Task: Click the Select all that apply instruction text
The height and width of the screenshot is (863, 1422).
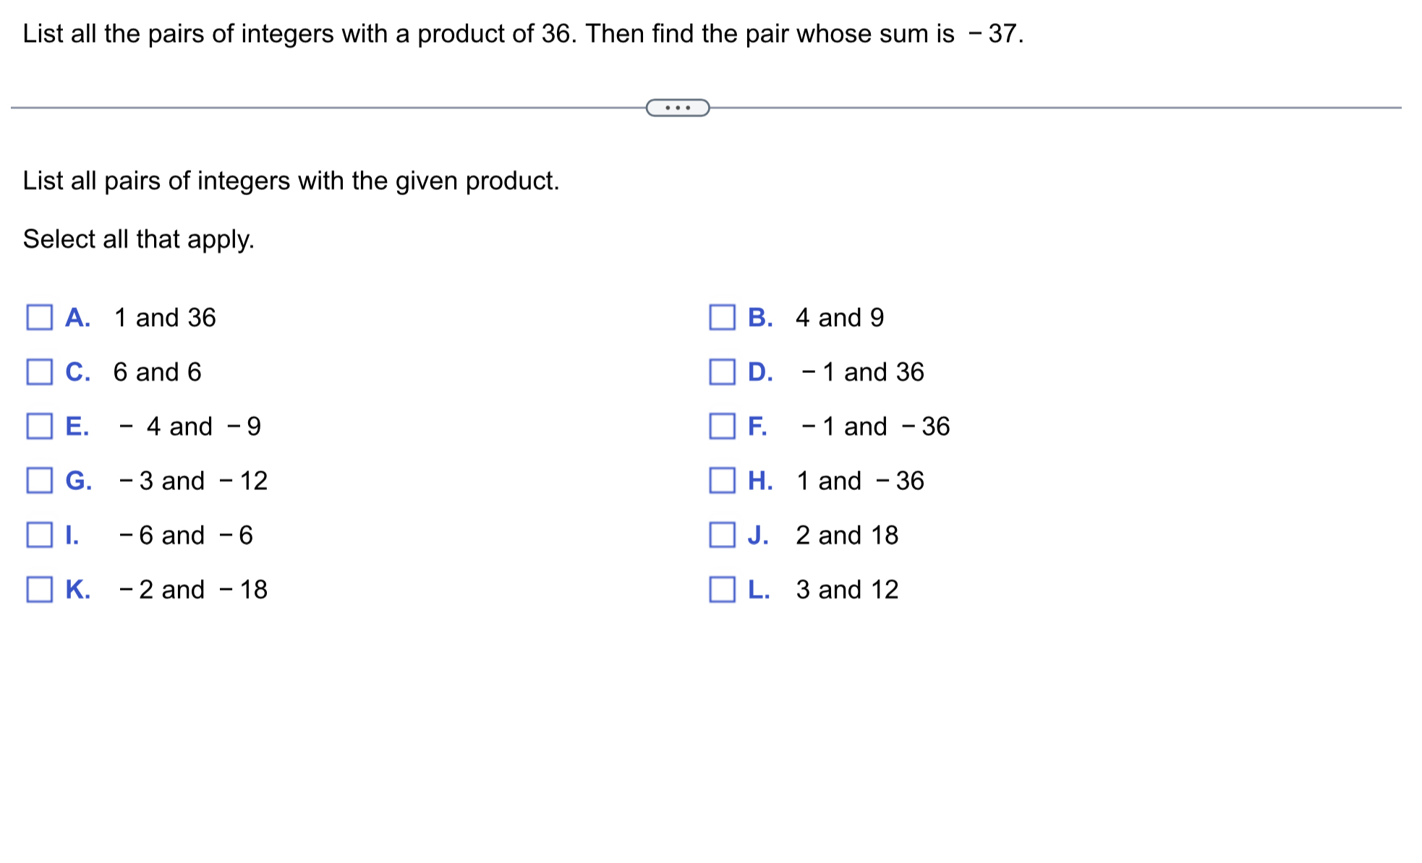Action: 137,239
